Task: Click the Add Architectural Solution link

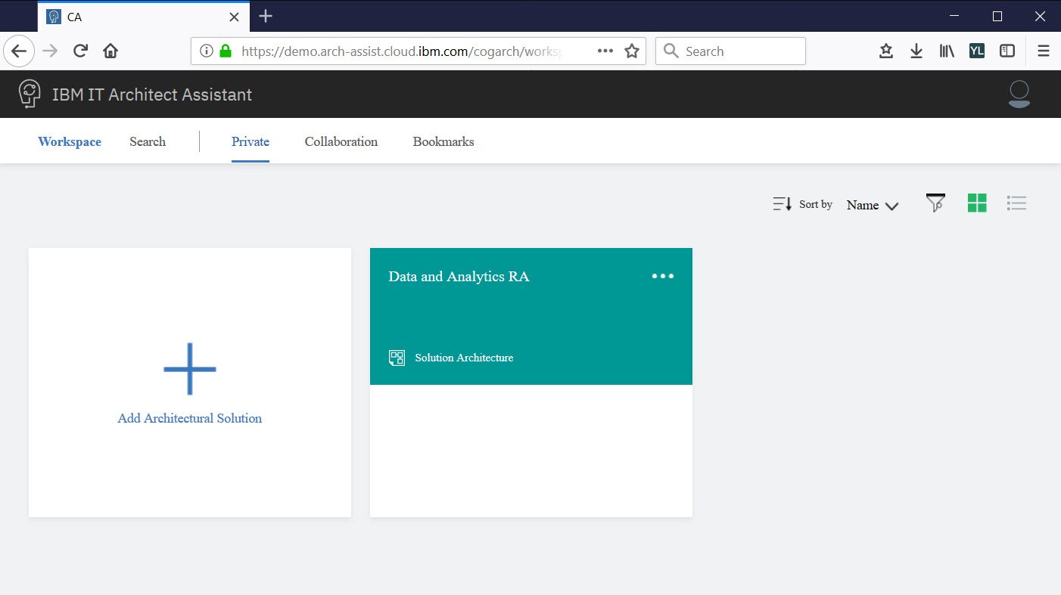Action: point(190,418)
